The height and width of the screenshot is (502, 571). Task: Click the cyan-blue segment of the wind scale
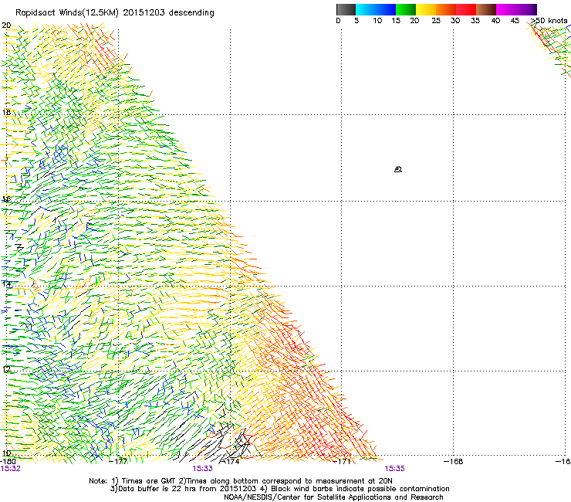click(x=376, y=9)
